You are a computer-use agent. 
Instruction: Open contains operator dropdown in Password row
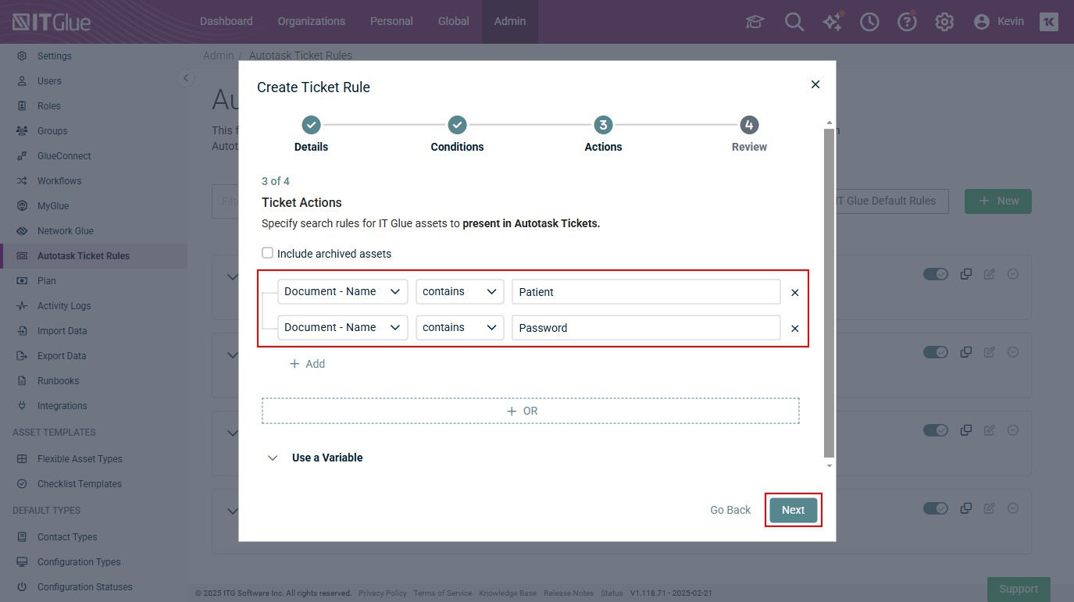point(460,328)
